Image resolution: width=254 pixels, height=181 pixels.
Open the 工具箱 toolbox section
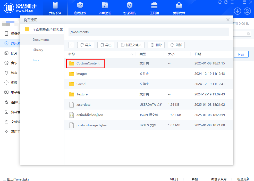pyautogui.click(x=154, y=8)
